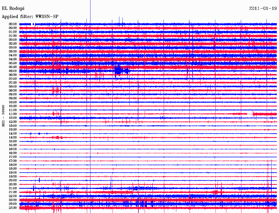Select the 14:00 time label
This screenshot has width=279, height=213.
13,134
